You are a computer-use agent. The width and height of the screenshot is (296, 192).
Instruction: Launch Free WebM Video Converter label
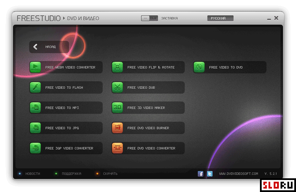click(70, 67)
